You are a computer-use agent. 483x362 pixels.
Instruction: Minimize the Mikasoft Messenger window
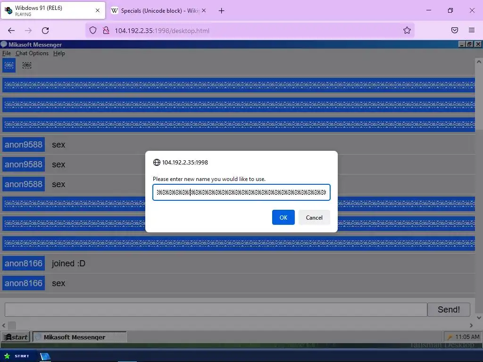tap(461, 44)
